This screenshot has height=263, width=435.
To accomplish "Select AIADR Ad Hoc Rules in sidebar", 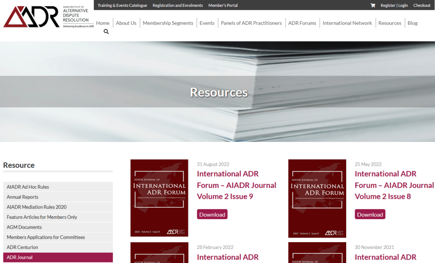I will pos(28,187).
